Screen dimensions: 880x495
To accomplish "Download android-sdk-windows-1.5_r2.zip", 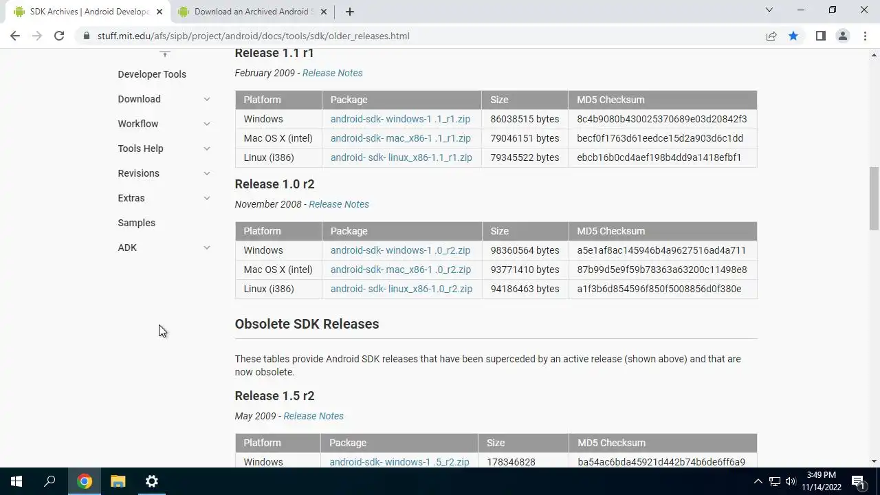I will pos(399,462).
